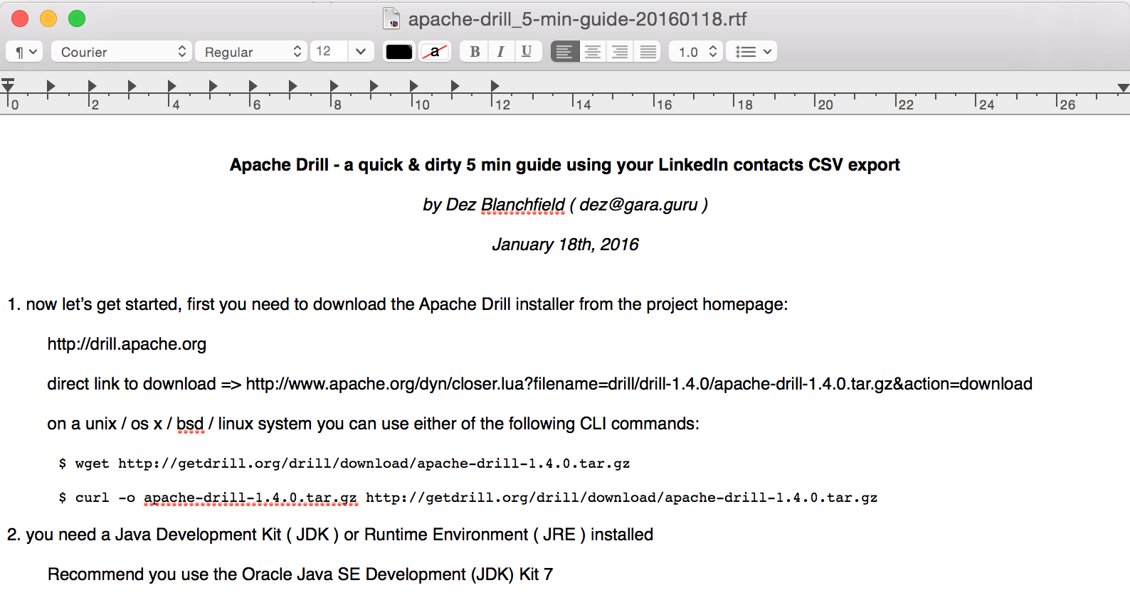This screenshot has height=600, width=1130.
Task: Click the green zoom window button
Action: (x=77, y=18)
